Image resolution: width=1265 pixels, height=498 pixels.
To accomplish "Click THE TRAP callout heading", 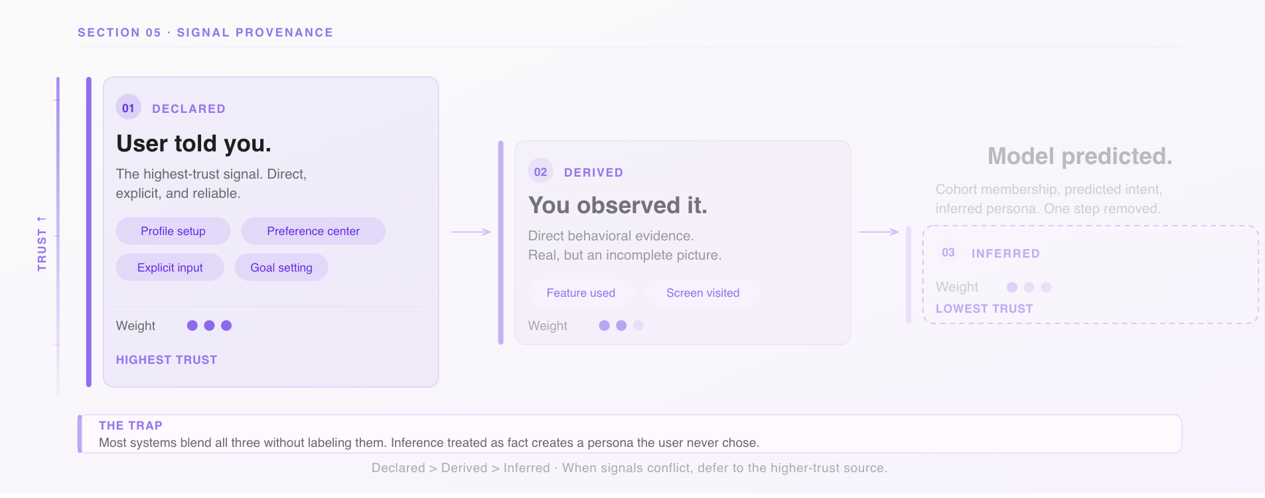I will pos(131,426).
